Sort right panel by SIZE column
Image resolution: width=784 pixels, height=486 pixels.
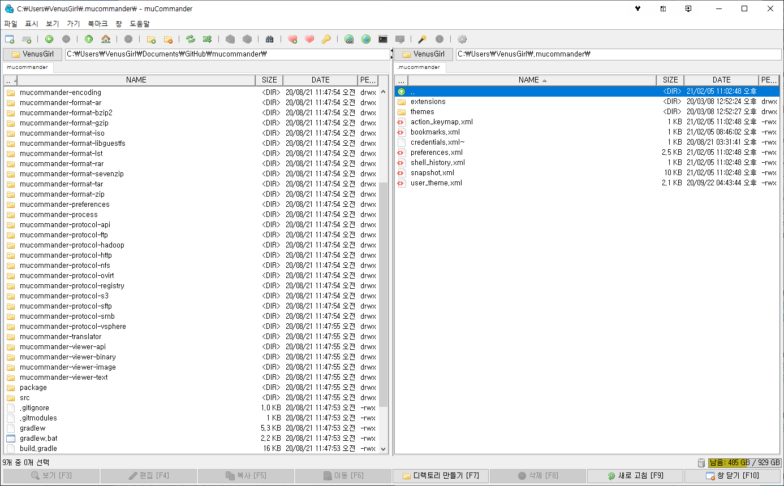point(670,80)
